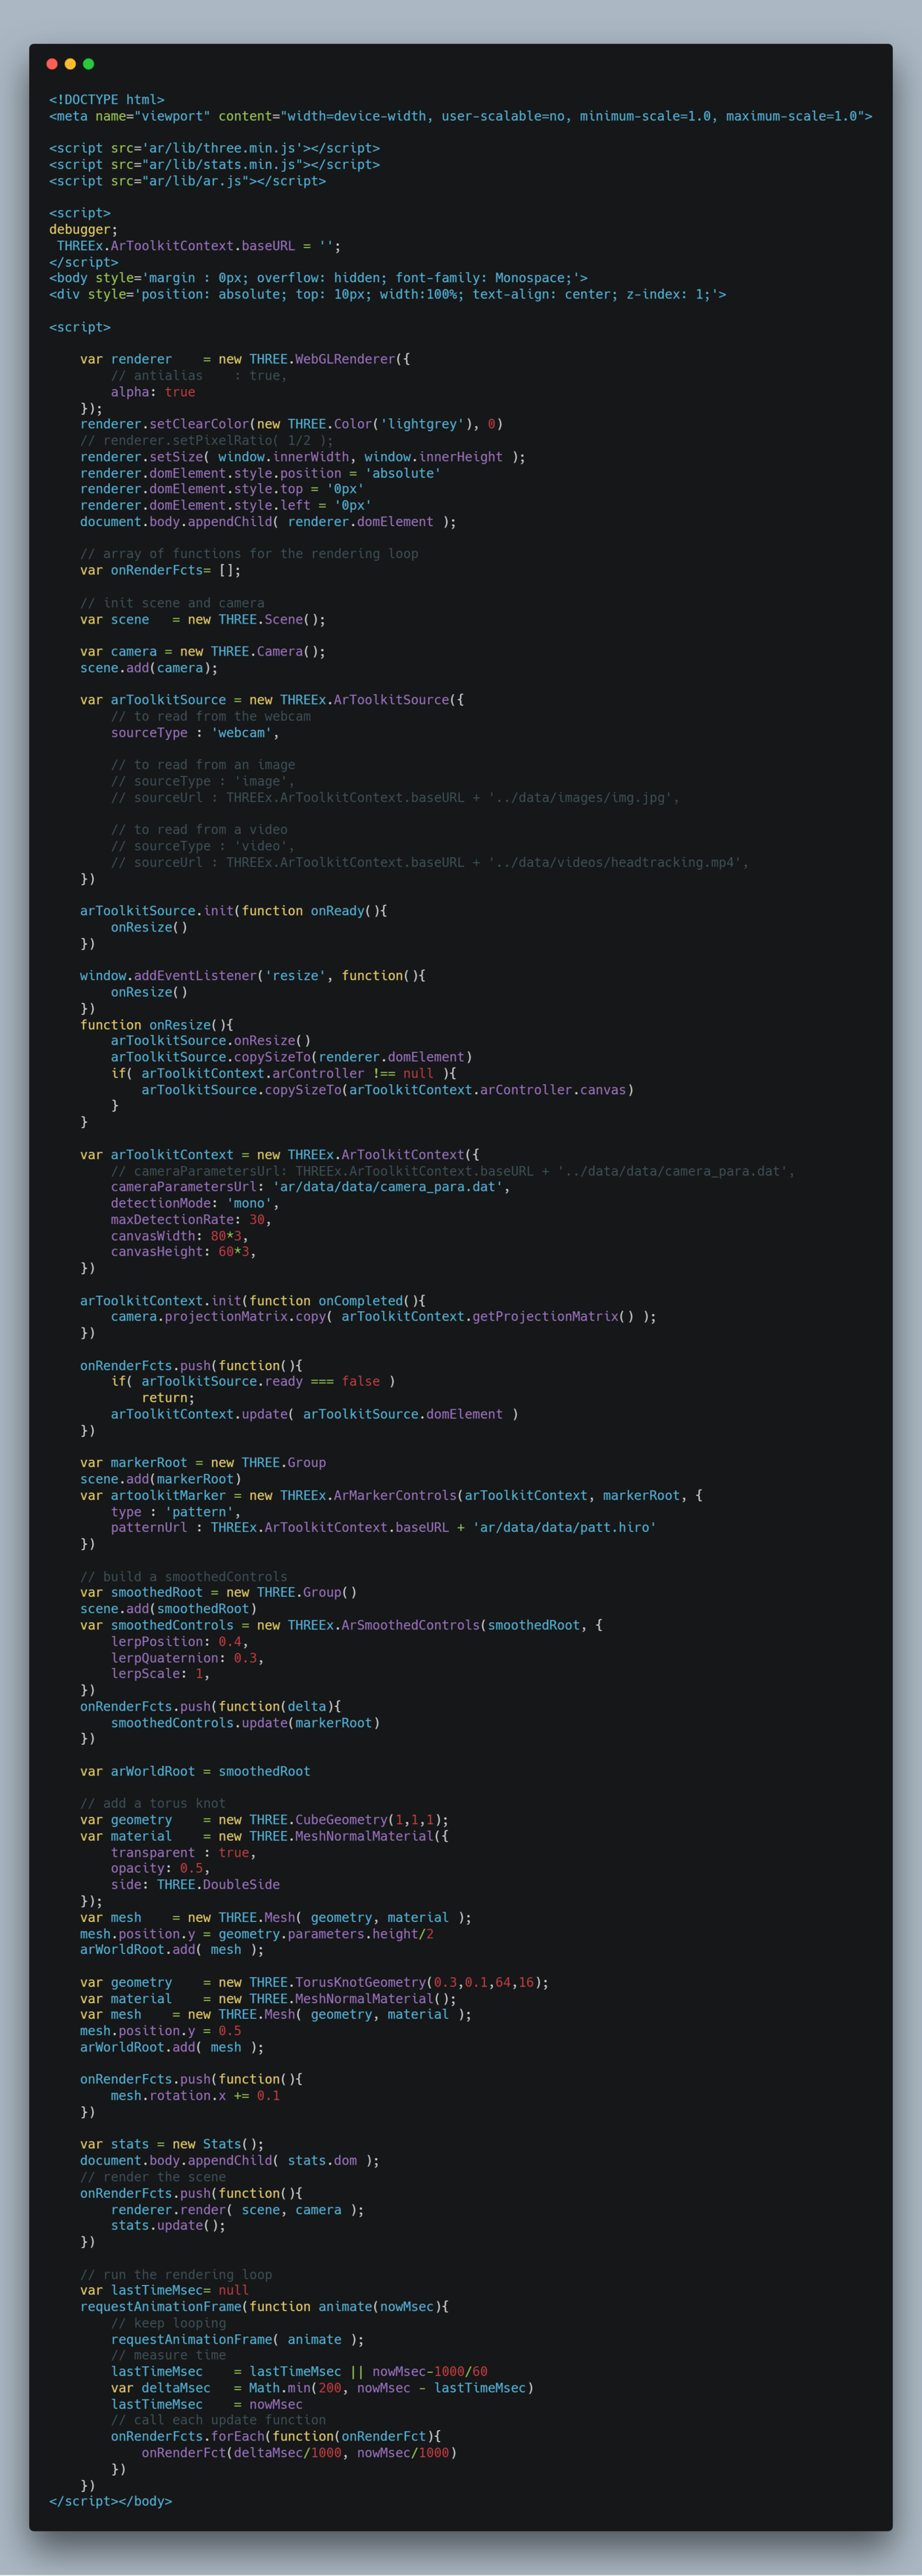Image resolution: width=922 pixels, height=2576 pixels.
Task: Click the active 'cameraParametersUrl: 'ar/data/data/camera_para.dat'' line
Action: coord(311,1187)
